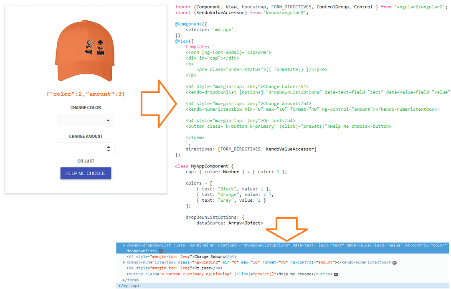Click the kendo-numerictextbox line in the code template
The width and height of the screenshot is (451, 289).
coord(311,109)
